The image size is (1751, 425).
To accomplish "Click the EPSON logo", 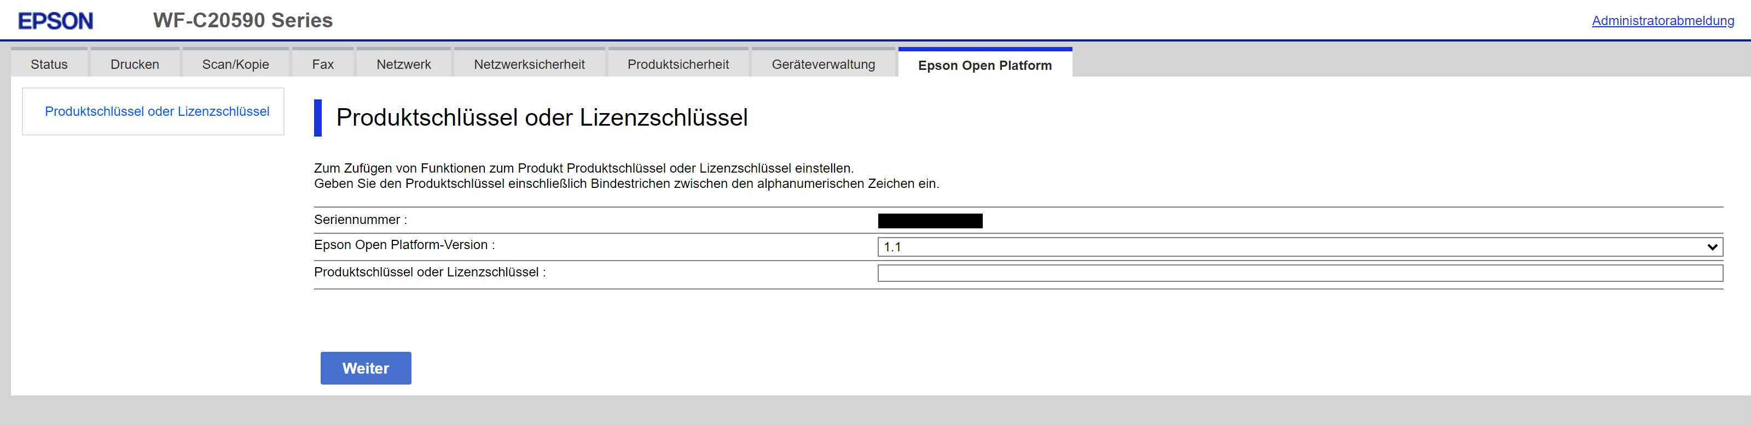I will (x=55, y=21).
